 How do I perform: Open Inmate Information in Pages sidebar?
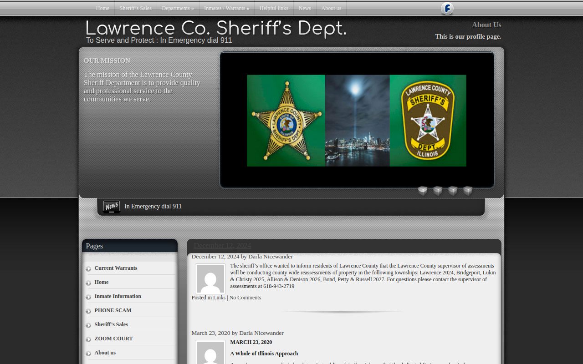[118, 296]
